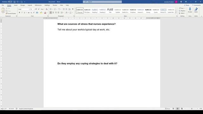Switch to the Design tab
Screen dimensions: 203x114
[x=23, y=5]
